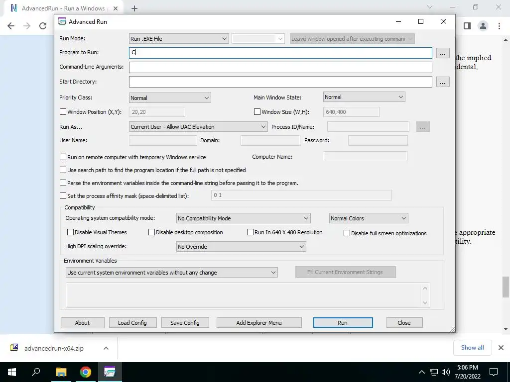Click the About button

tap(82, 322)
